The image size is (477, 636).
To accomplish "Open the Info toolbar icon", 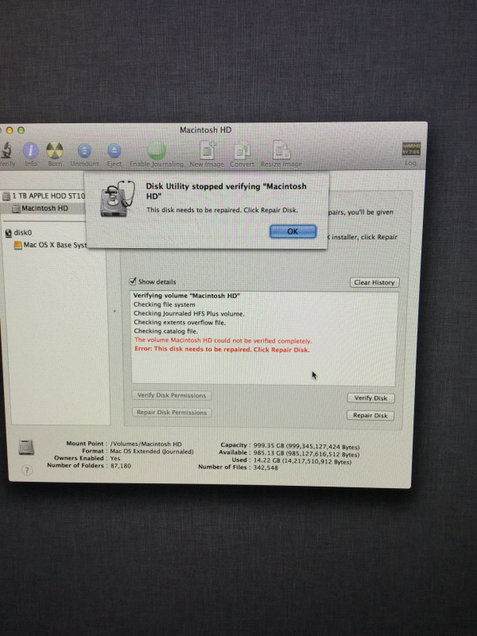I will pyautogui.click(x=30, y=150).
